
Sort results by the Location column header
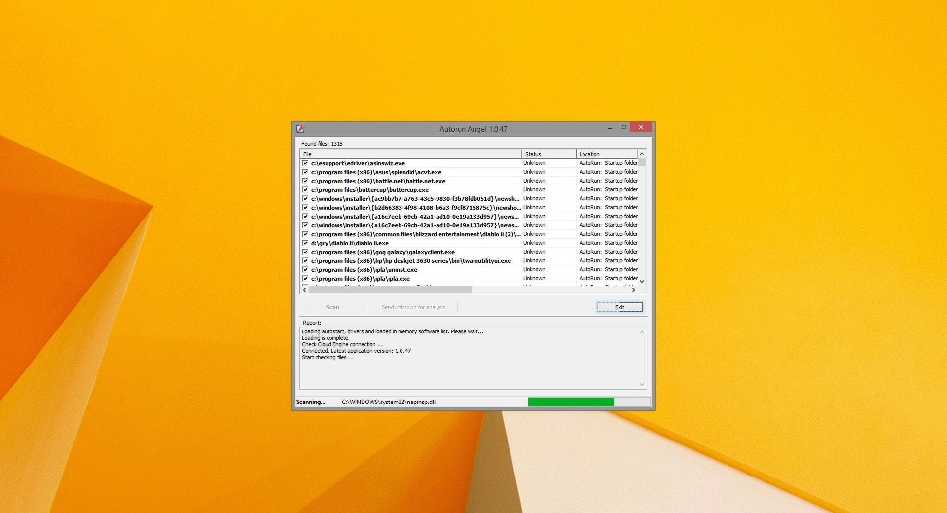pos(607,154)
